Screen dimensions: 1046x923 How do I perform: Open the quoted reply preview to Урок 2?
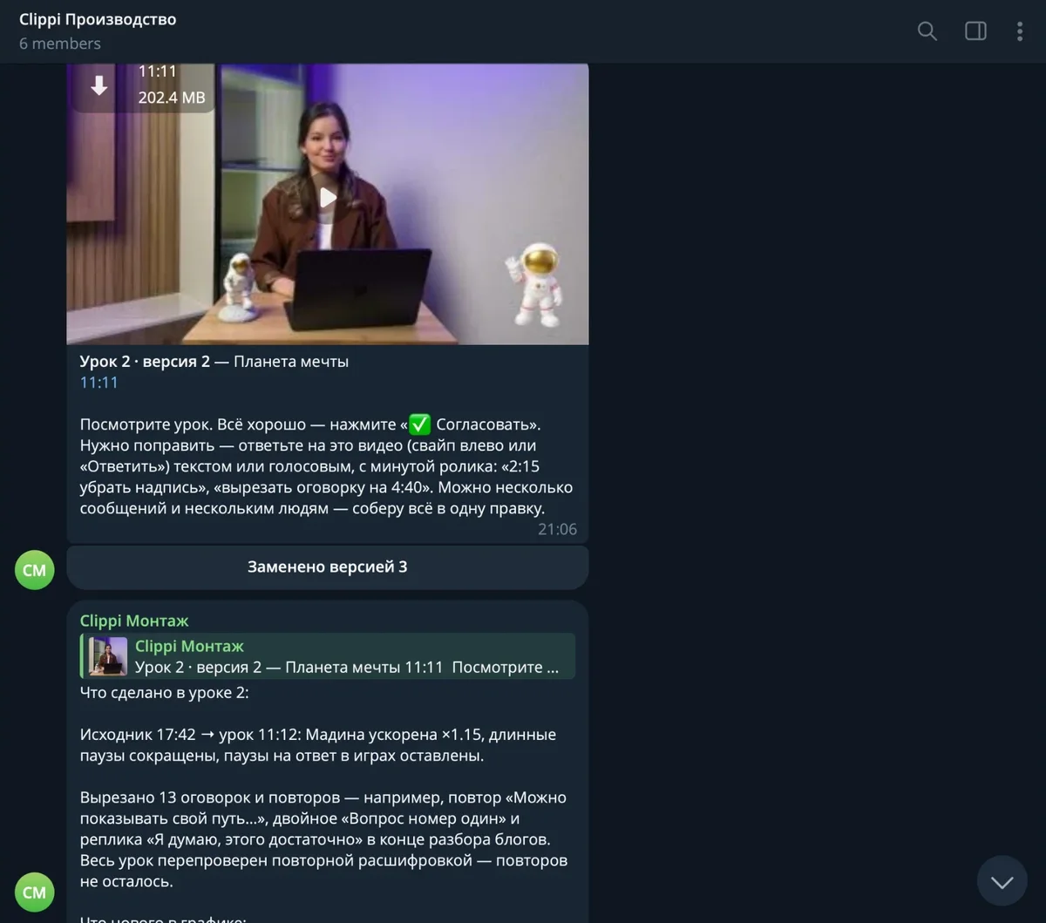(x=327, y=655)
